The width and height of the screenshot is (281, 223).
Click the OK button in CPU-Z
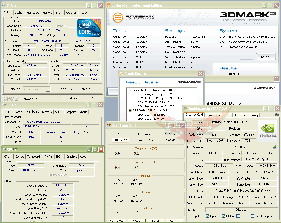click(93, 98)
